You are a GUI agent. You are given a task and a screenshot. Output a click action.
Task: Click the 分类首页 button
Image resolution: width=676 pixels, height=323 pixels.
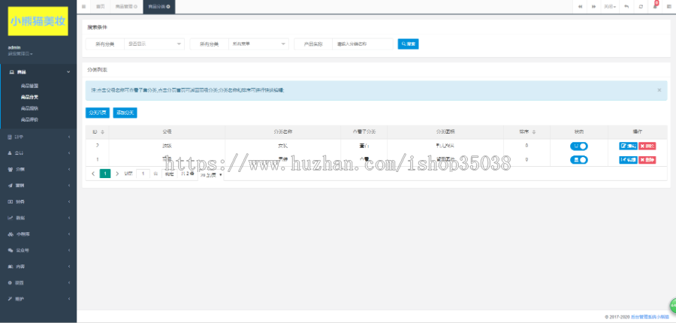coord(98,113)
